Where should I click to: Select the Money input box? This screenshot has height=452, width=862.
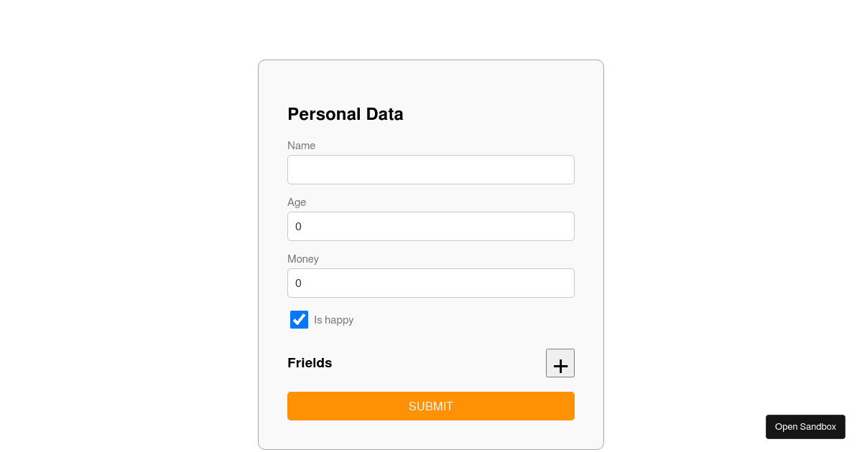(431, 283)
